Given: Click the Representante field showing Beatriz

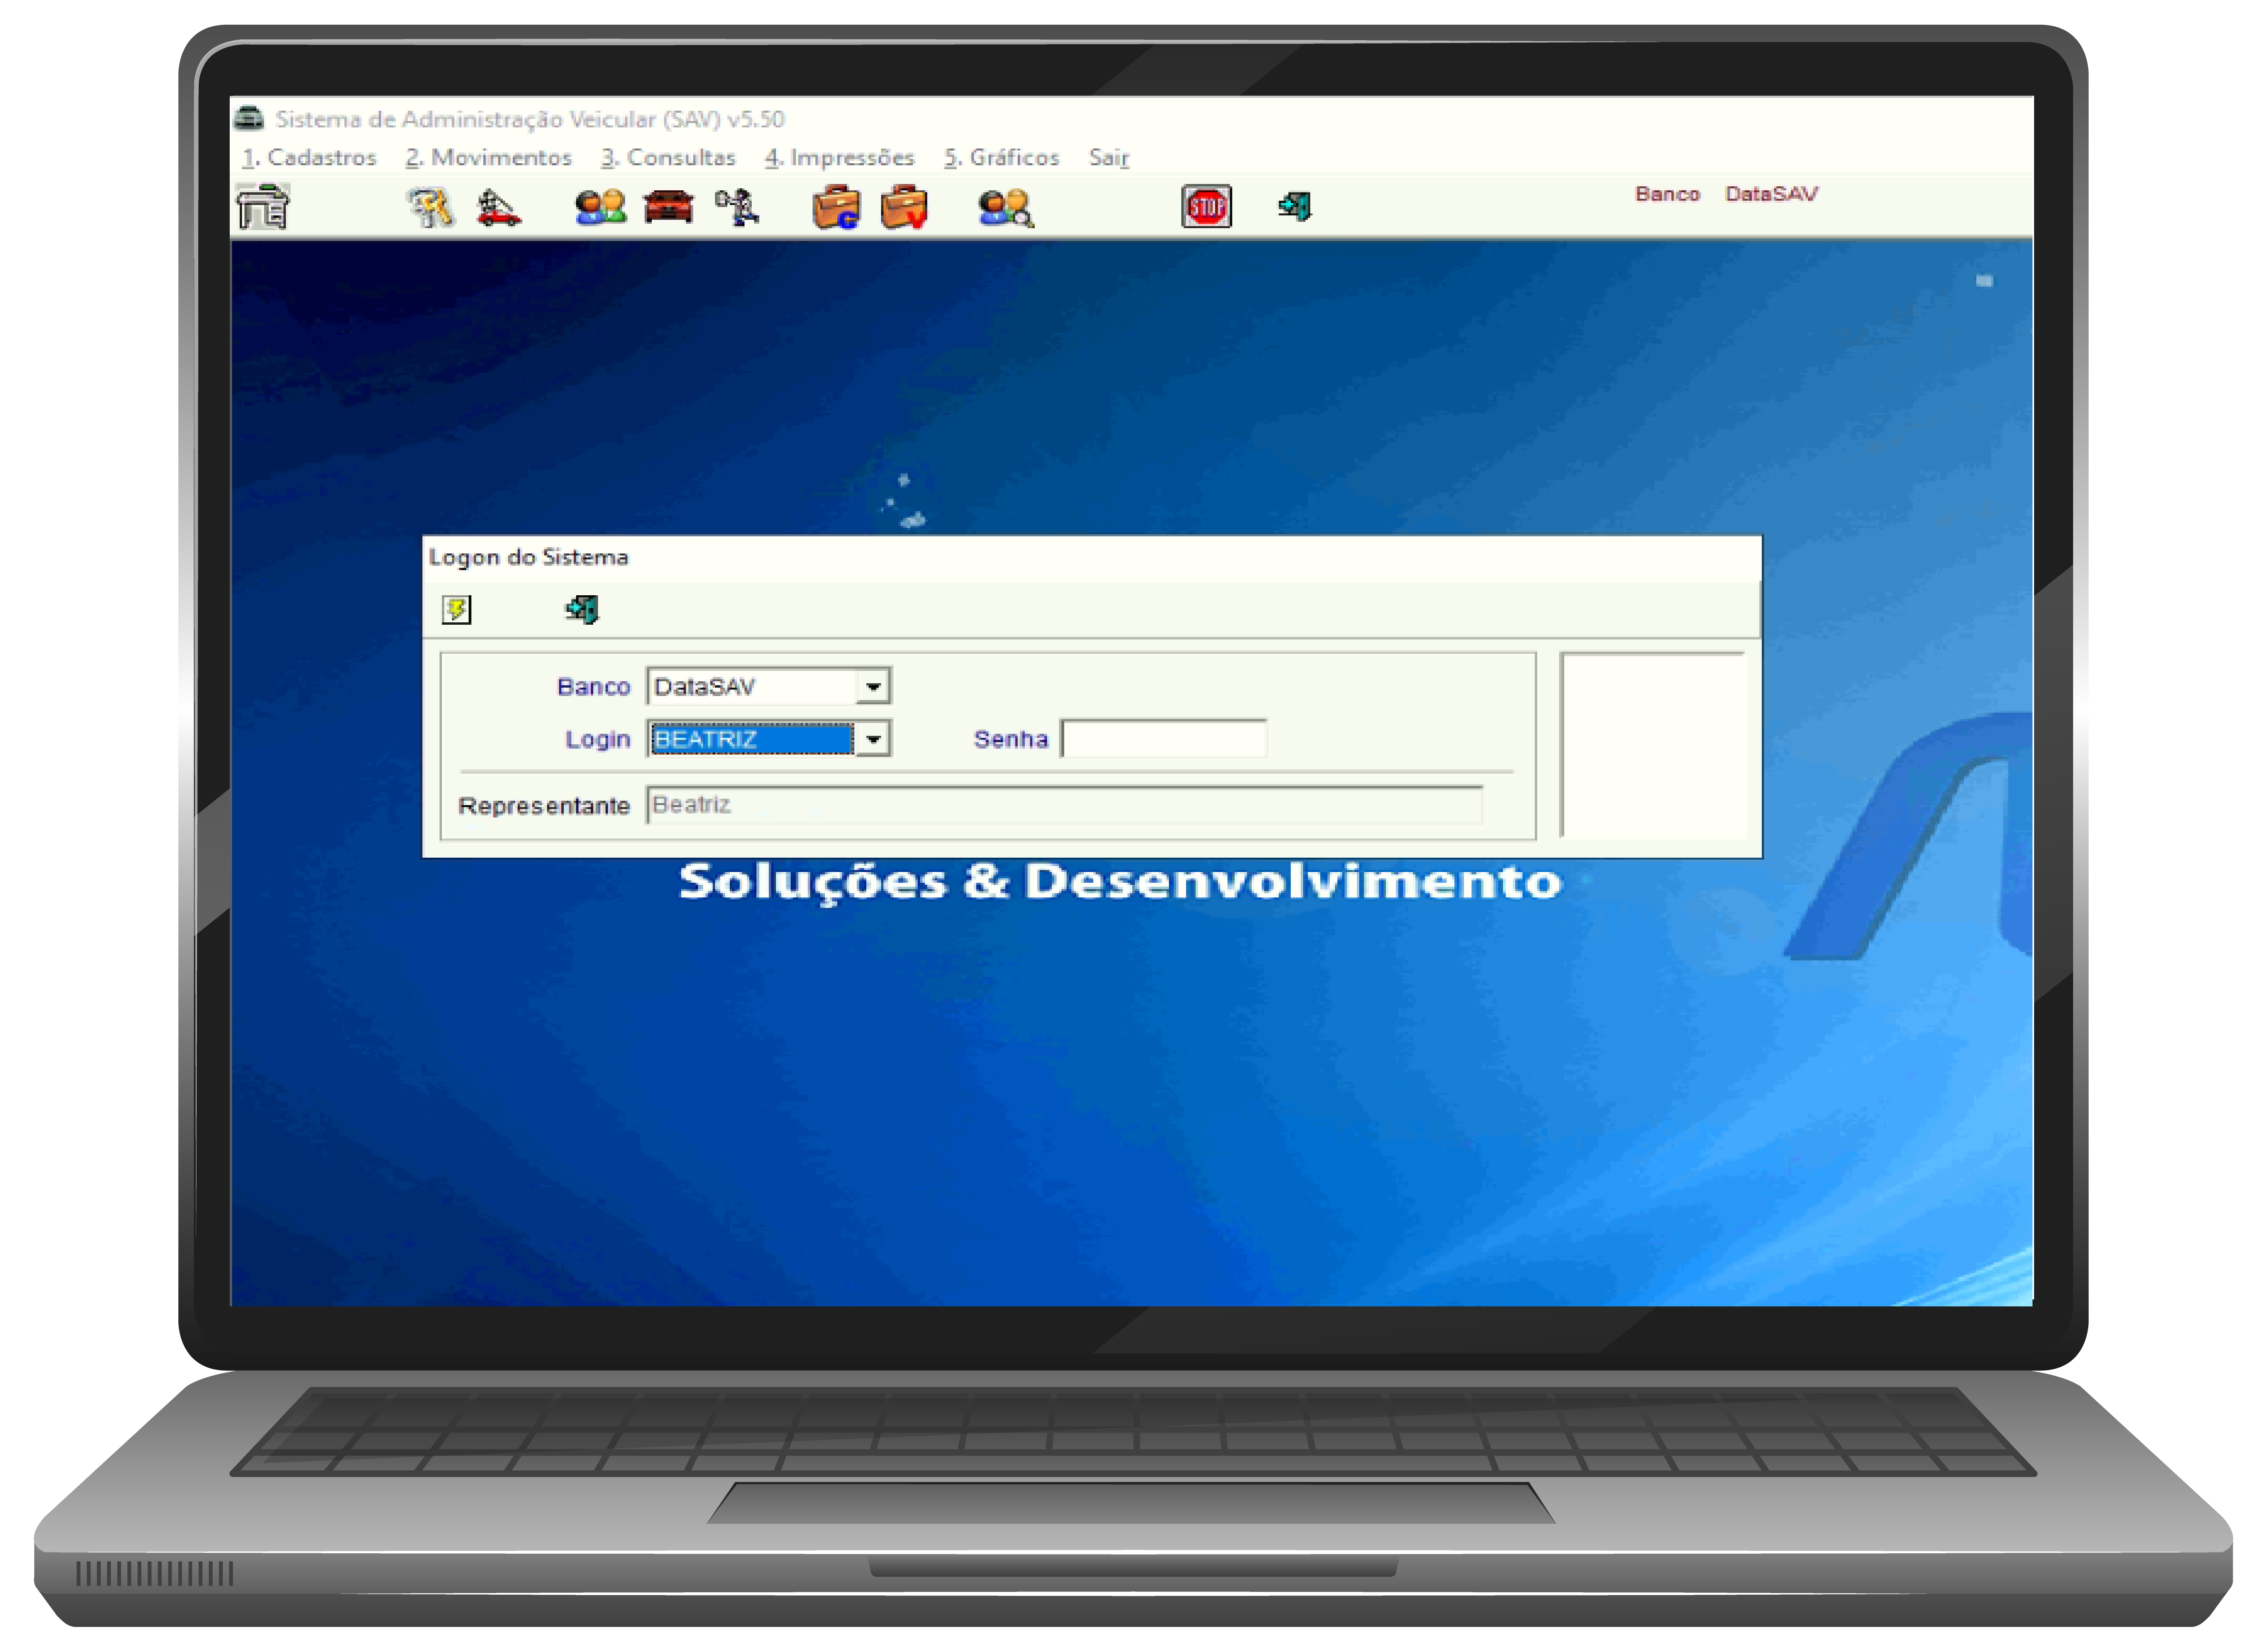Looking at the screenshot, I should pos(1065,805).
